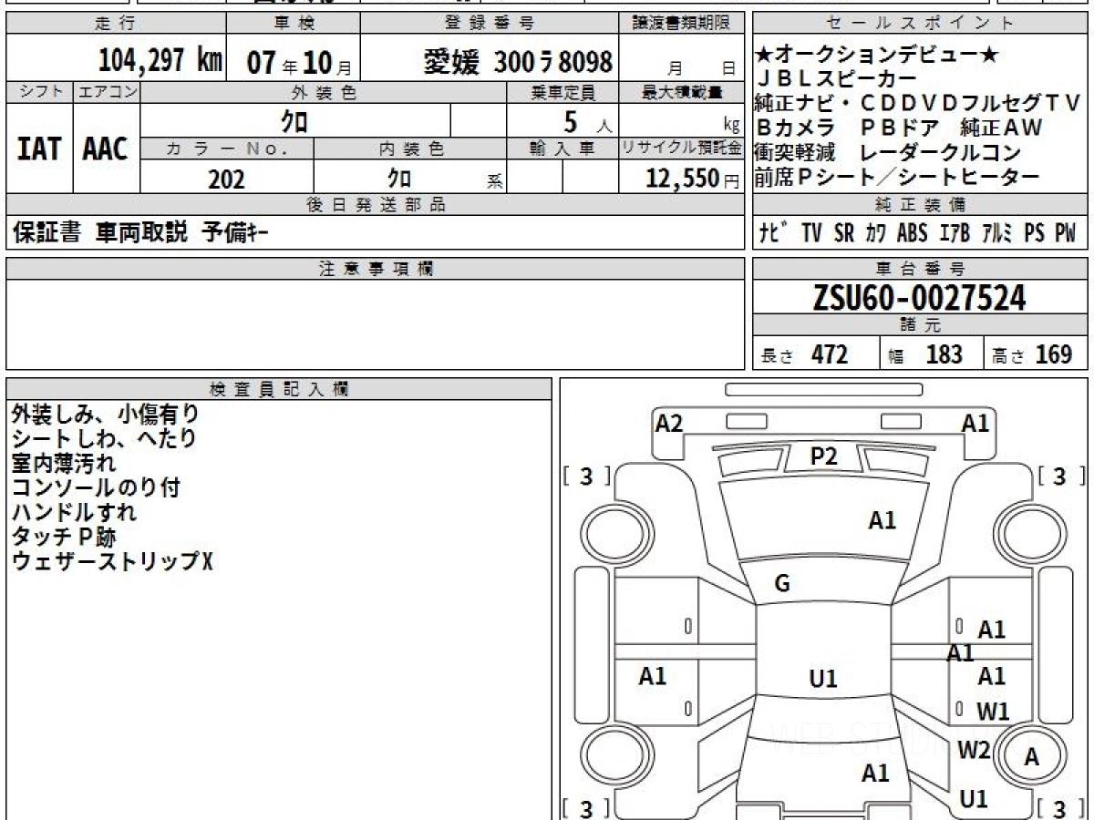Click the W1 mark on the diagram

[993, 712]
